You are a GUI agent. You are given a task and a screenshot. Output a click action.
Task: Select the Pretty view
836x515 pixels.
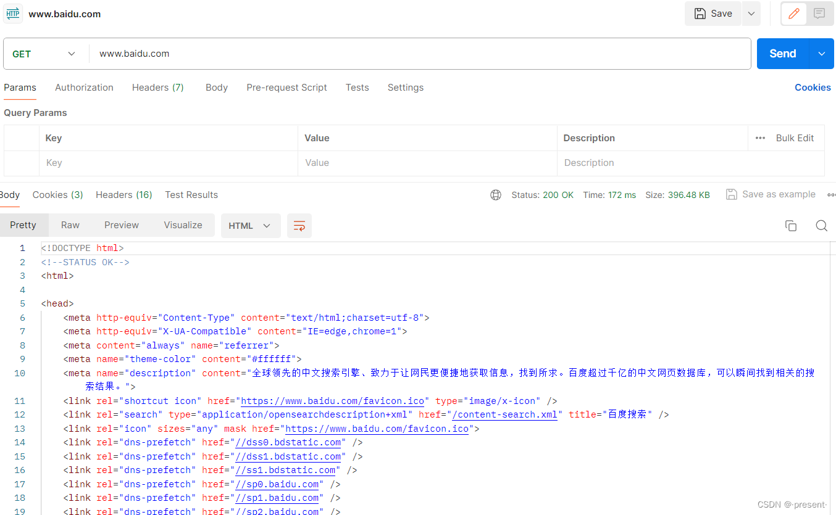tap(23, 225)
